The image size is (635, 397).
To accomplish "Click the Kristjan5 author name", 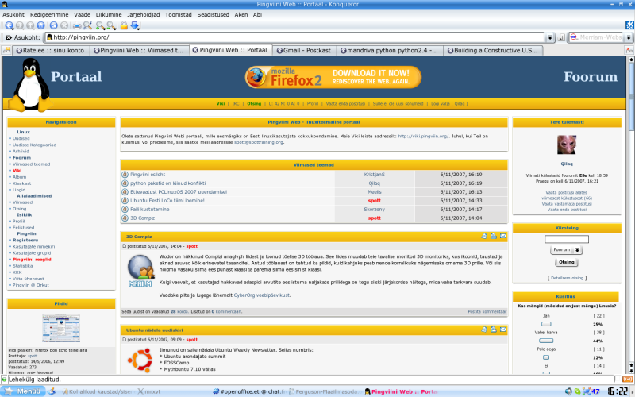I will click(374, 175).
